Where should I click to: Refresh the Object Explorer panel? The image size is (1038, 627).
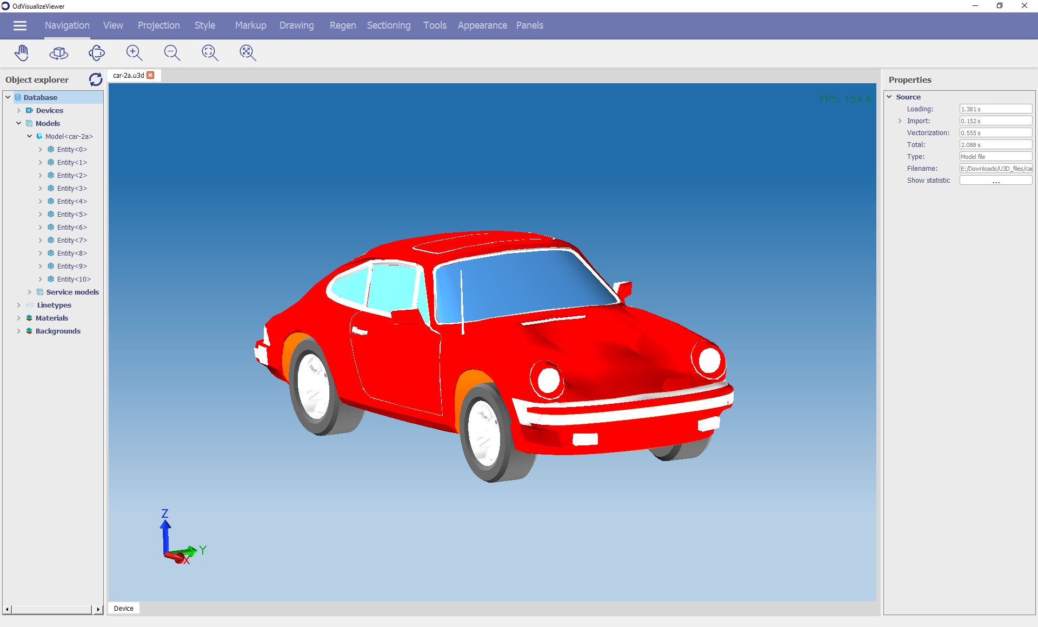[95, 79]
